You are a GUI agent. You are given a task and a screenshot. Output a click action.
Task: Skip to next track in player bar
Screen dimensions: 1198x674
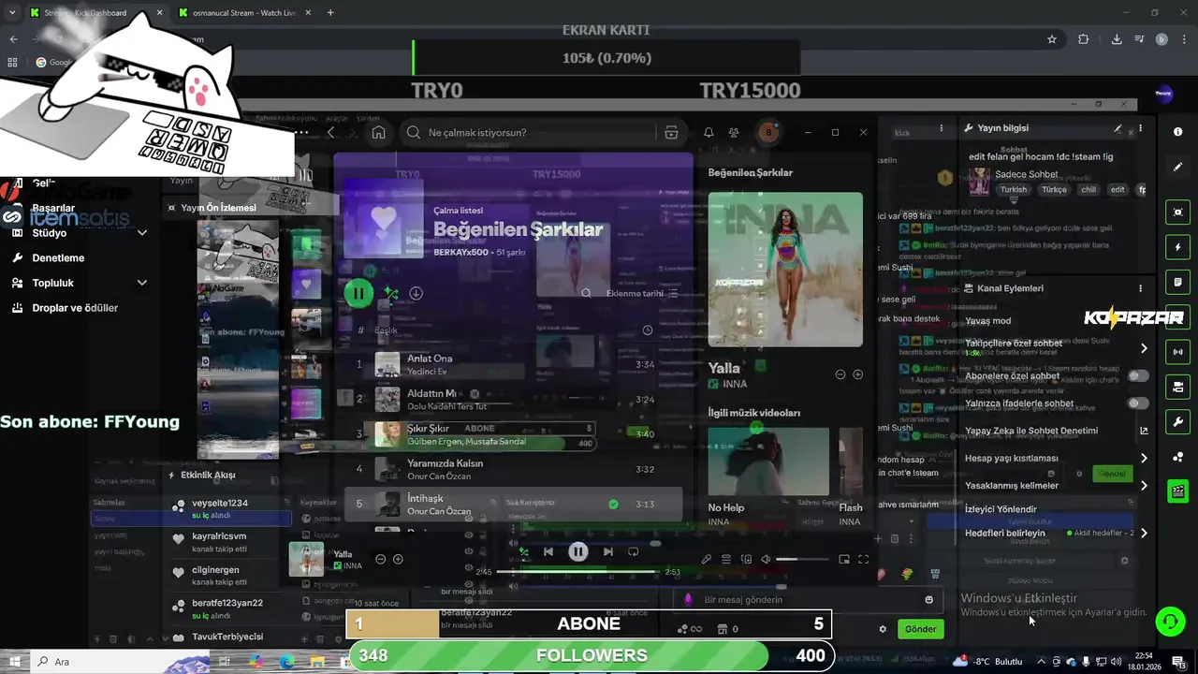[x=608, y=551]
